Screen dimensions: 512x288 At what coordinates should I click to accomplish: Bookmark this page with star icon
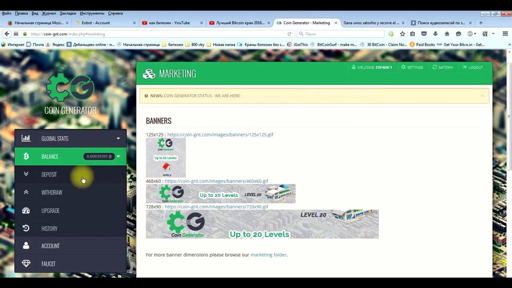[402, 34]
